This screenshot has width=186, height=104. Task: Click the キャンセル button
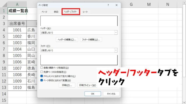pos(111,94)
